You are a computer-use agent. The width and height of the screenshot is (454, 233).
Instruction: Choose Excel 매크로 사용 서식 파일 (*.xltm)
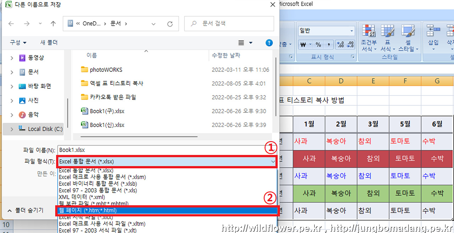tap(102, 224)
